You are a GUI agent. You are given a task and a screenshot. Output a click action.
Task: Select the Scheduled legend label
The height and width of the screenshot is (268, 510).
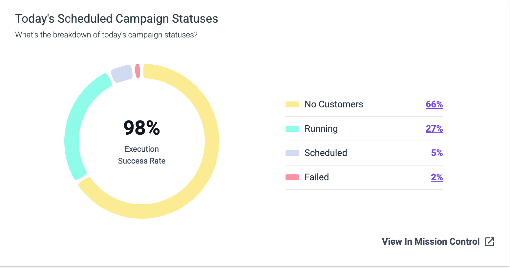[326, 153]
